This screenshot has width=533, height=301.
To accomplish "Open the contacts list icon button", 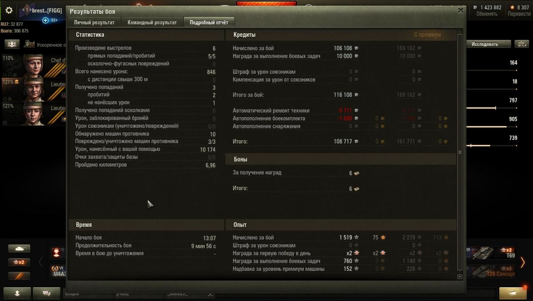I will pos(17,293).
